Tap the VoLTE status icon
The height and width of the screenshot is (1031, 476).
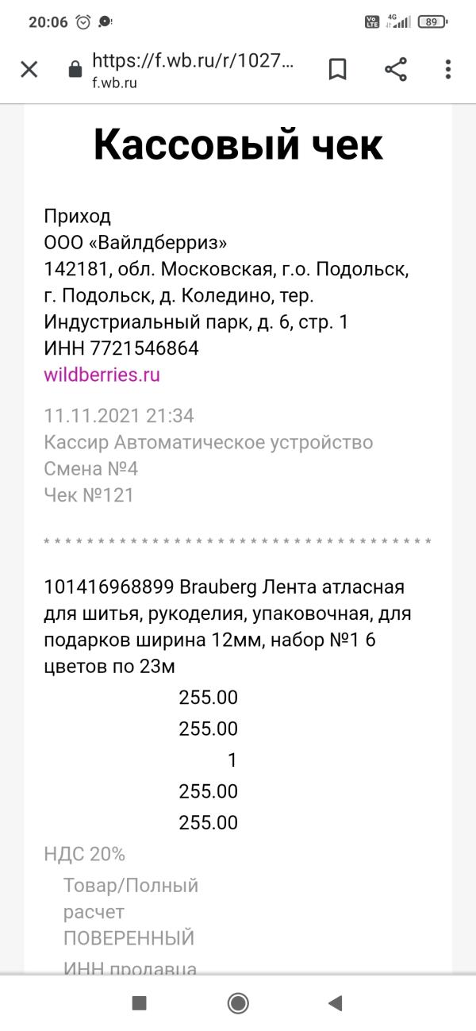372,22
